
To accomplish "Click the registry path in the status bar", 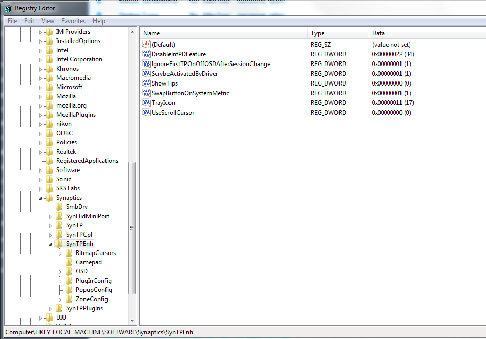I will pyautogui.click(x=99, y=332).
